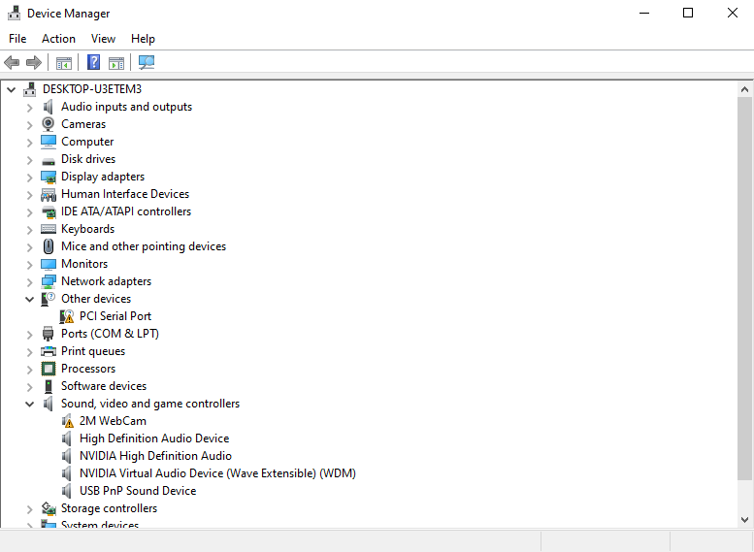Click the Print queues printer icon
Screen dimensions: 754x552
[x=49, y=351]
